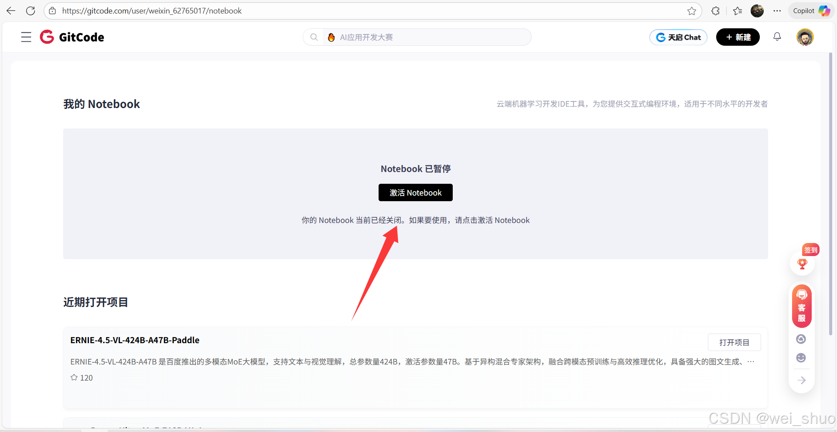
Task: Open the browser favorites list icon
Action: [738, 11]
